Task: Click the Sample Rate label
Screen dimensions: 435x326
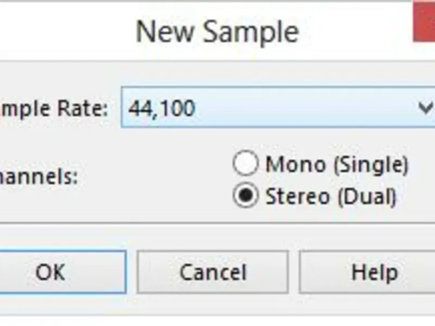Action: pos(53,109)
